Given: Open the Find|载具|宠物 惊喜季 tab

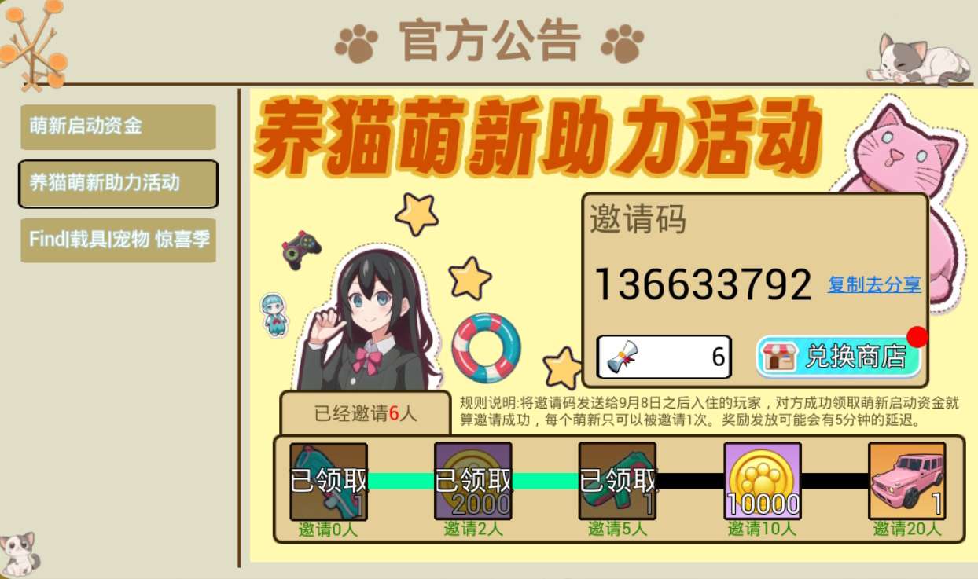Looking at the screenshot, I should [118, 240].
